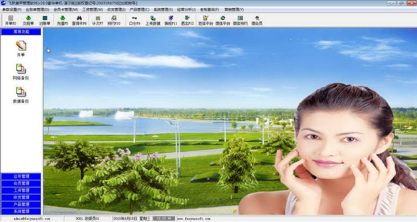Screen dimensions: 417x222
Task: Click the 上传数据 upload icon
Action: pyautogui.click(x=153, y=20)
